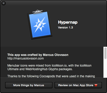Image resolution: width=107 pixels, height=93 pixels.
Task: Click the red heart emoji icon
Action: 96,85
